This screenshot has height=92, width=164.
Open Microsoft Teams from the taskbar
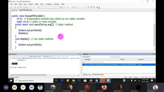102,80
